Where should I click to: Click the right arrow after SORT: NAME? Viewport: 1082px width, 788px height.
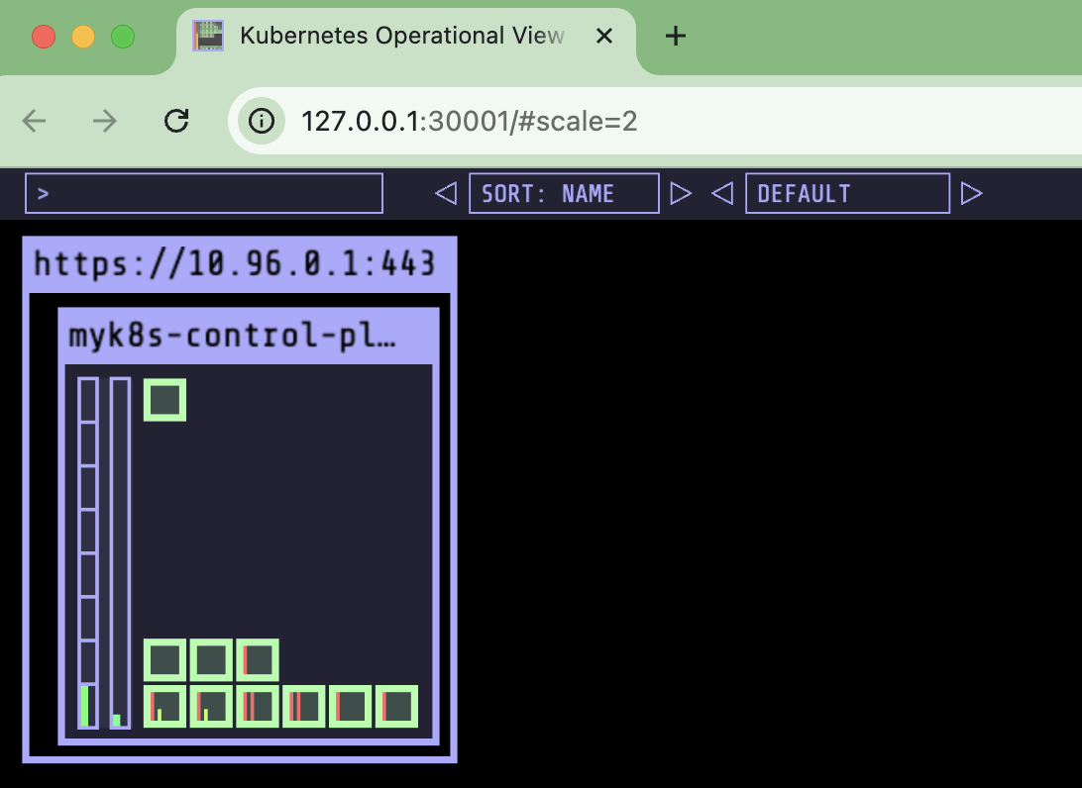tap(681, 194)
